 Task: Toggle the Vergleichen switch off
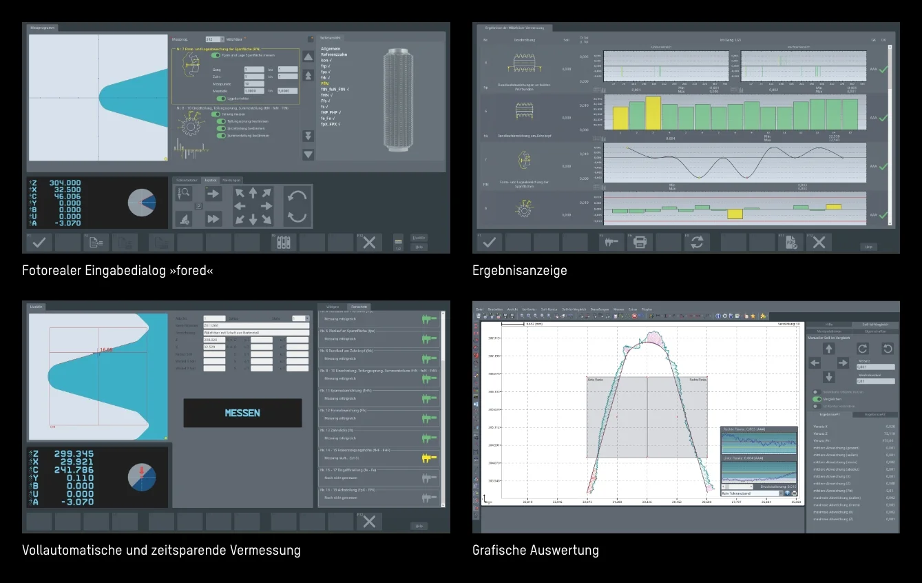click(x=817, y=399)
